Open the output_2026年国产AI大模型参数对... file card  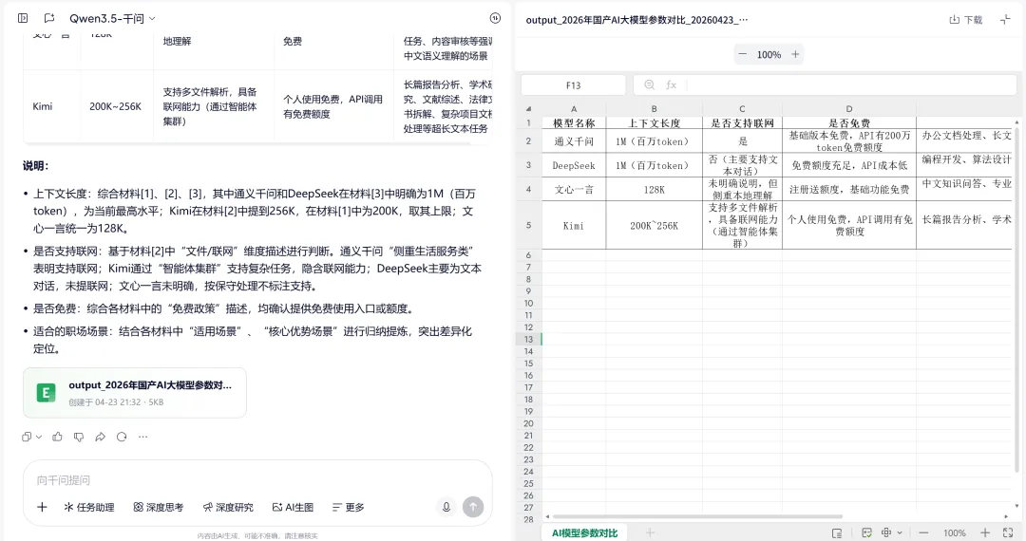pos(135,393)
